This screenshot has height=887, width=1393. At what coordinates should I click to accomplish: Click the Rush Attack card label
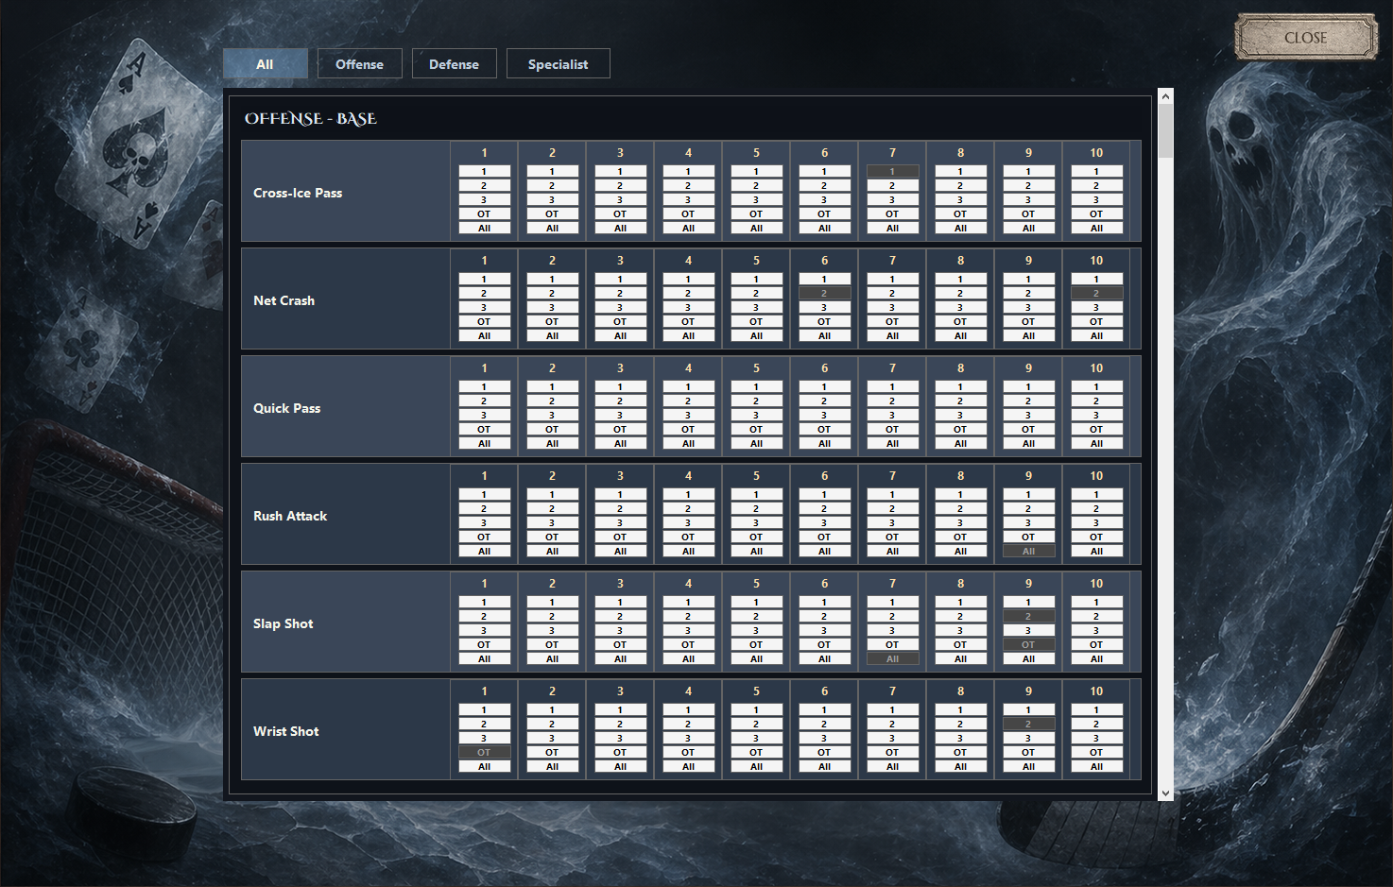click(x=290, y=516)
